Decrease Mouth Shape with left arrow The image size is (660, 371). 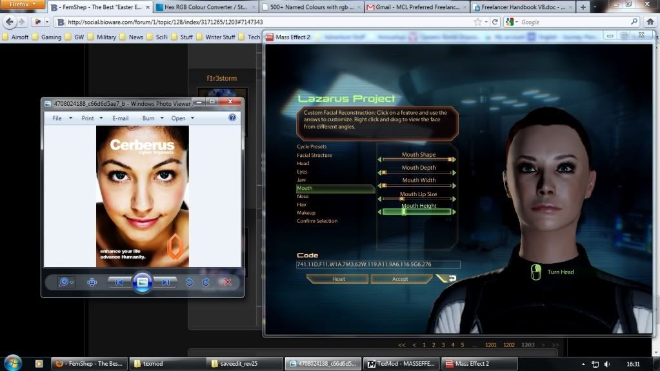pyautogui.click(x=379, y=159)
